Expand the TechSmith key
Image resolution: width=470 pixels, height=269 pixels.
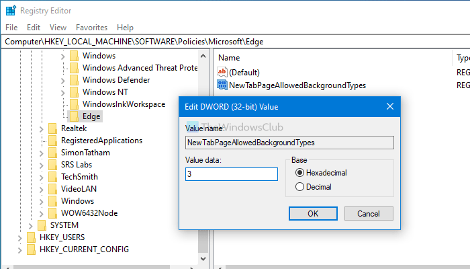pyautogui.click(x=42, y=177)
